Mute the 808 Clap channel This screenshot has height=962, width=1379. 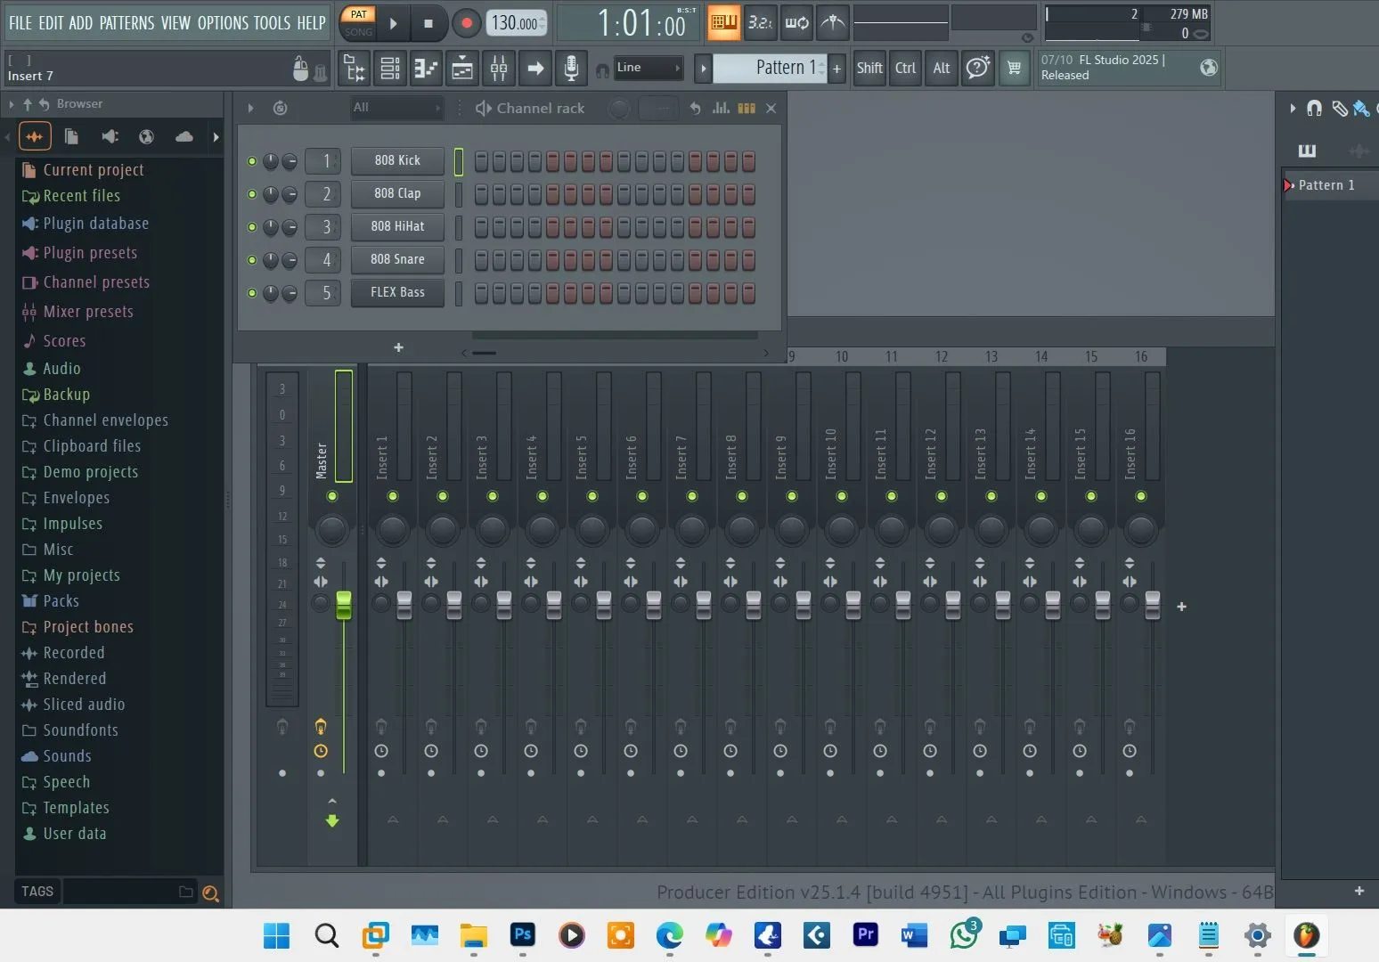[252, 194]
